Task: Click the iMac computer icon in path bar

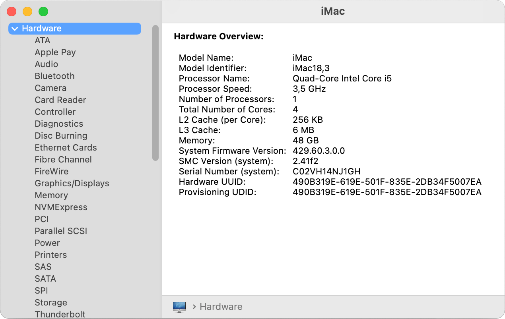Action: point(179,307)
